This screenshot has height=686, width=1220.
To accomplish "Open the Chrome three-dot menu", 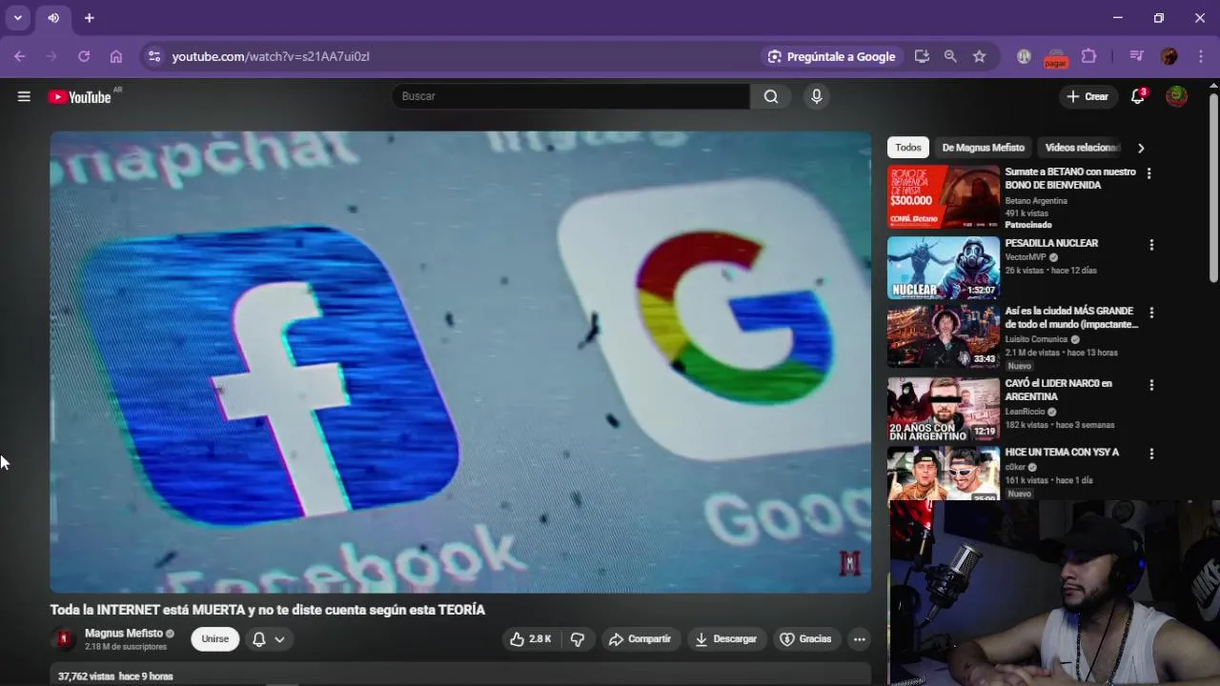I will point(1200,56).
